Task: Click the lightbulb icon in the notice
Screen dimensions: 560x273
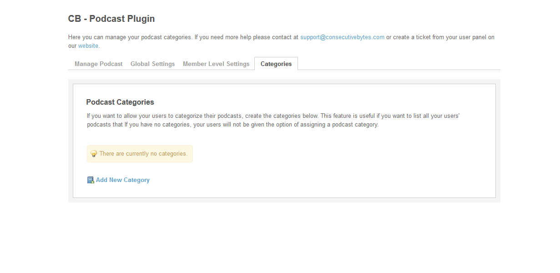Action: pyautogui.click(x=94, y=154)
